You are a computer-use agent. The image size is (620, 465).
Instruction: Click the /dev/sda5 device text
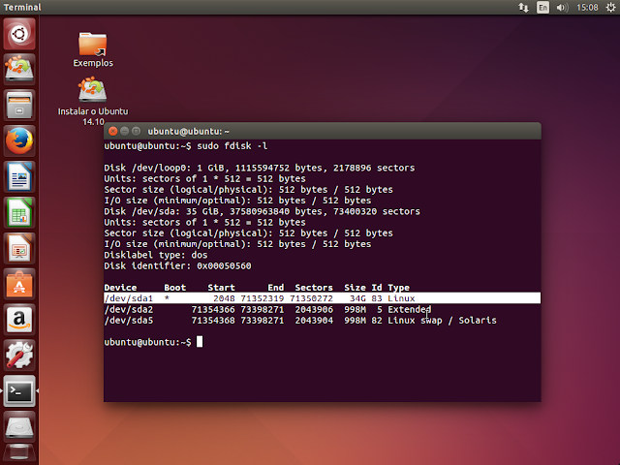tap(129, 321)
